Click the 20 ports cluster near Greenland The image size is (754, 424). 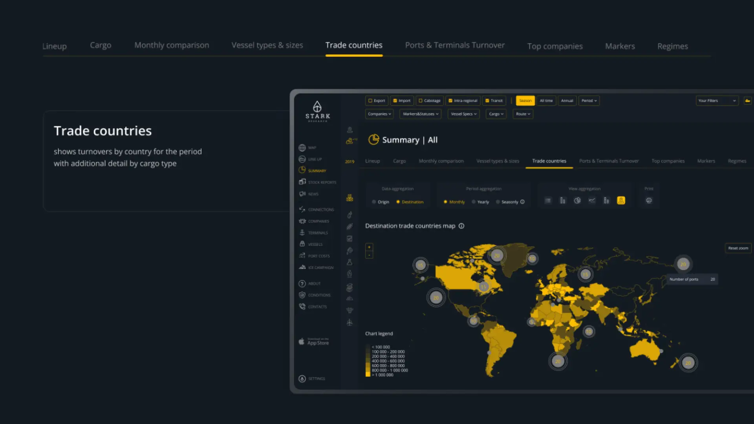(497, 256)
